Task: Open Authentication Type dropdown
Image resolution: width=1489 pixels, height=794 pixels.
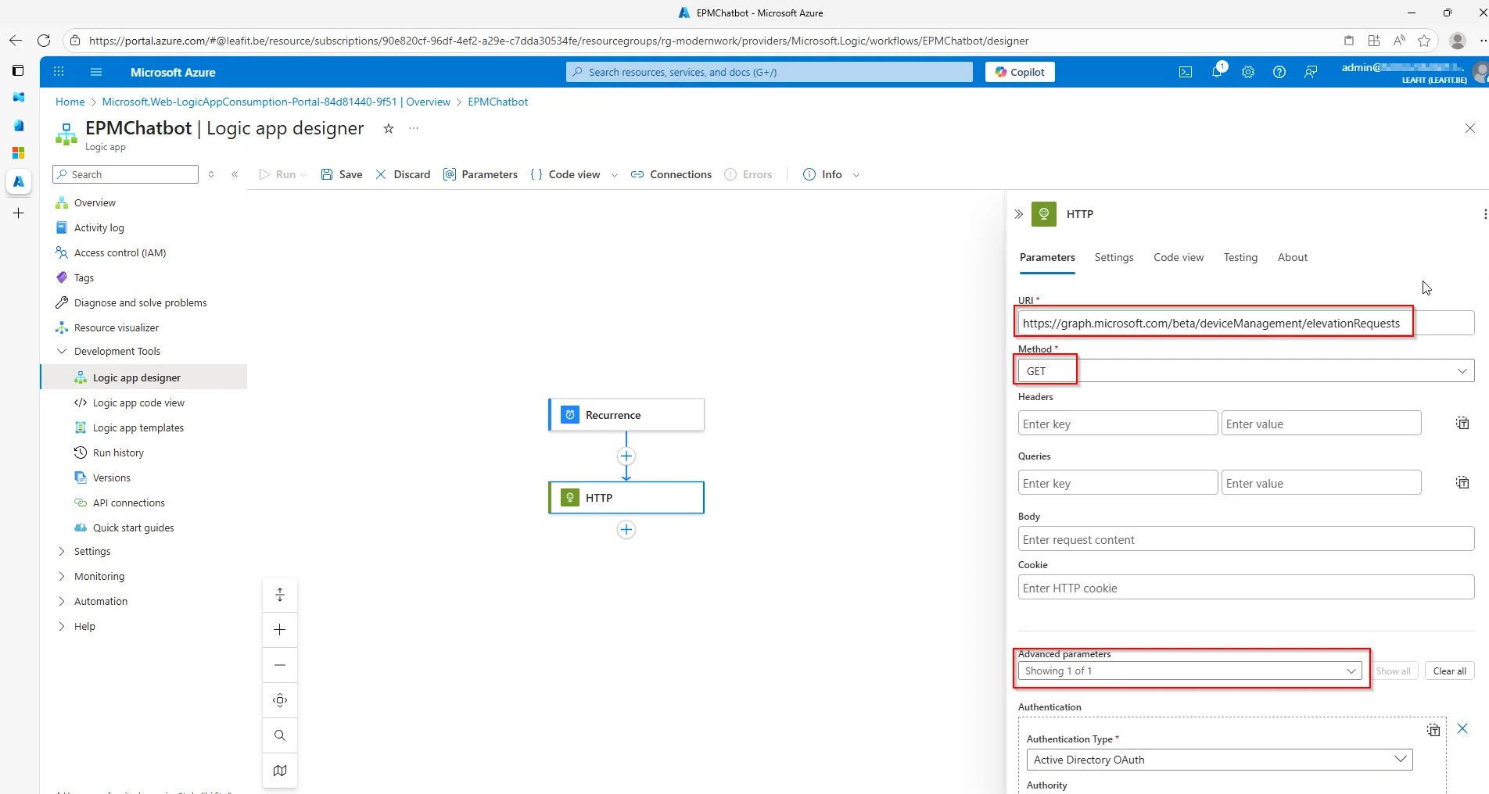Action: pyautogui.click(x=1219, y=760)
